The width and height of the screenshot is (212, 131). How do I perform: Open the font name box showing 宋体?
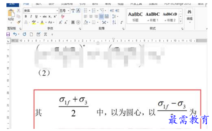pyautogui.click(x=41, y=11)
